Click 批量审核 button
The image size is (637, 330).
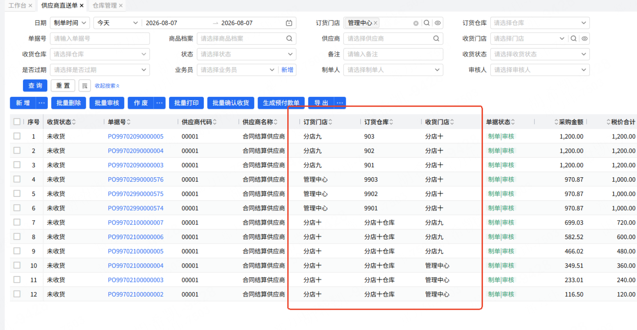click(107, 103)
